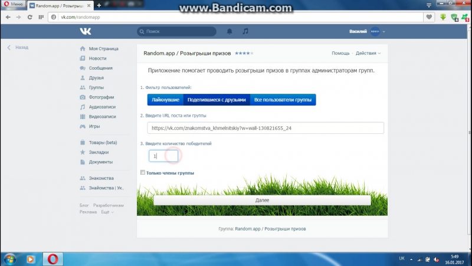Image resolution: width=472 pixels, height=266 pixels.
Task: Click the VK search field Поиск
Action: [x=176, y=31]
